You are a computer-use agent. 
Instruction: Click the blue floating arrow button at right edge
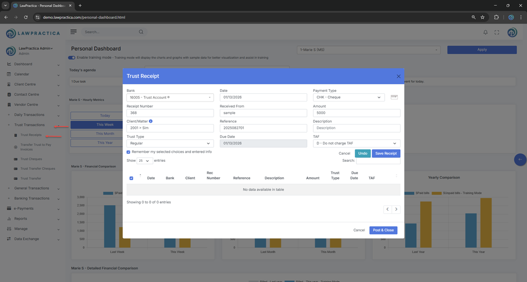click(x=520, y=159)
